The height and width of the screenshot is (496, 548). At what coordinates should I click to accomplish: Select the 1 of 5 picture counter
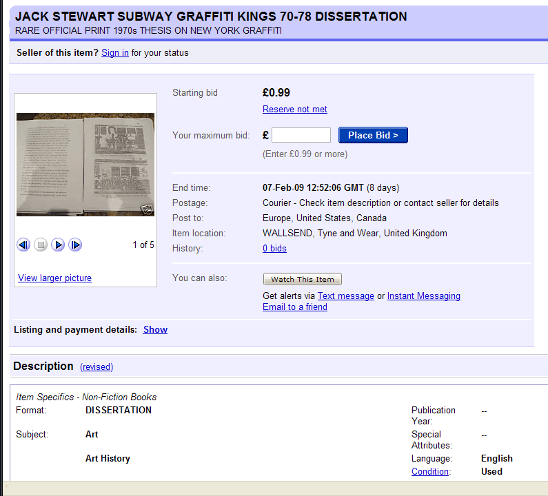pyautogui.click(x=143, y=245)
